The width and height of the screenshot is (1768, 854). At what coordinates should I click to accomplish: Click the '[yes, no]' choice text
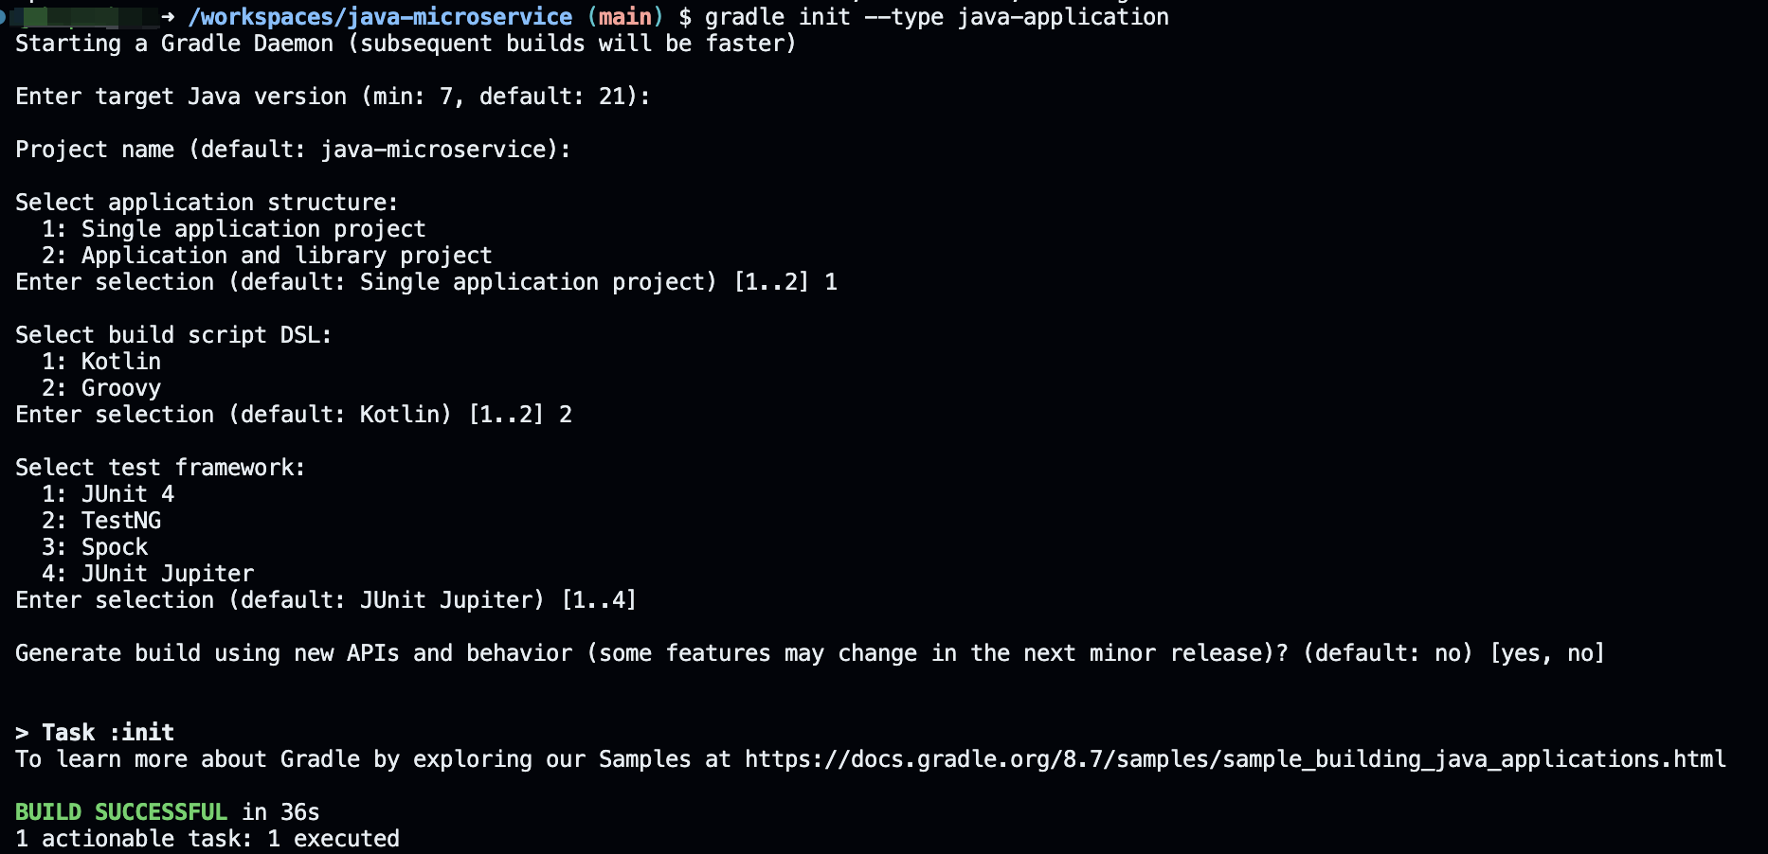click(x=1547, y=653)
